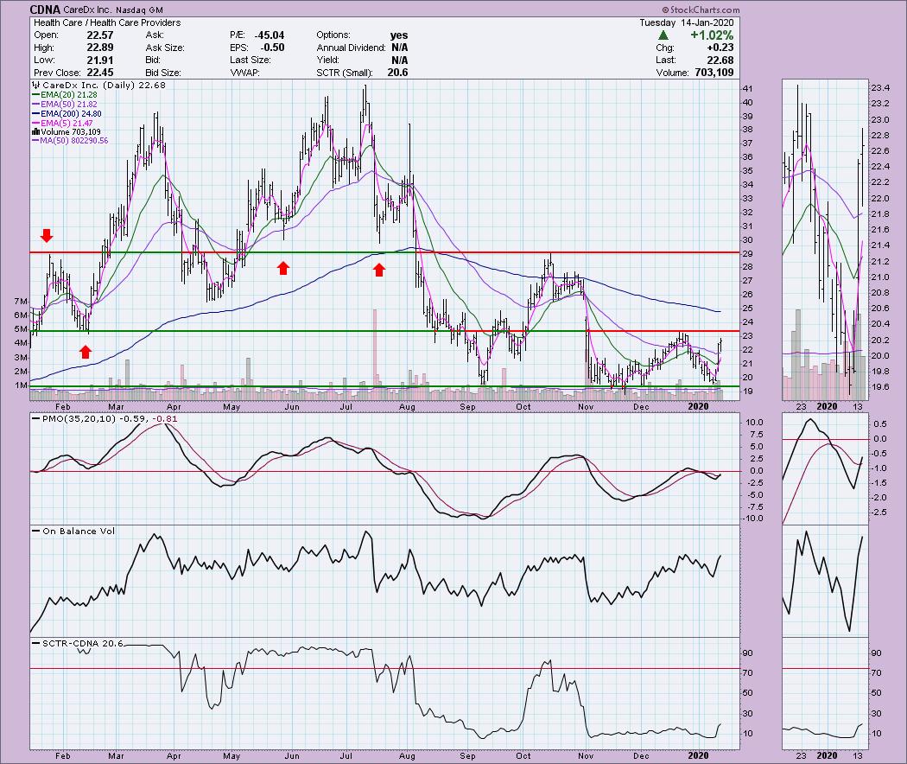Click the Volume label in the quote table
This screenshot has height=764, width=907.
[x=672, y=73]
